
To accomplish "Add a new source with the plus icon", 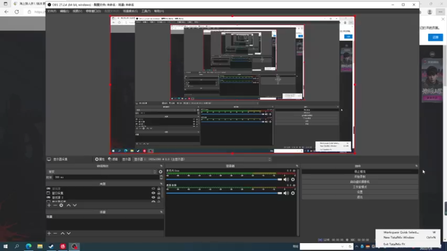I will 49,205.
